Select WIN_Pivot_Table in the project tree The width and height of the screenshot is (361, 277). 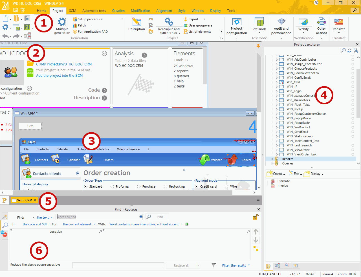(x=298, y=105)
